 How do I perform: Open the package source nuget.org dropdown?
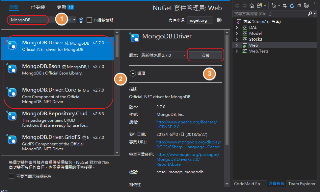click(x=200, y=20)
